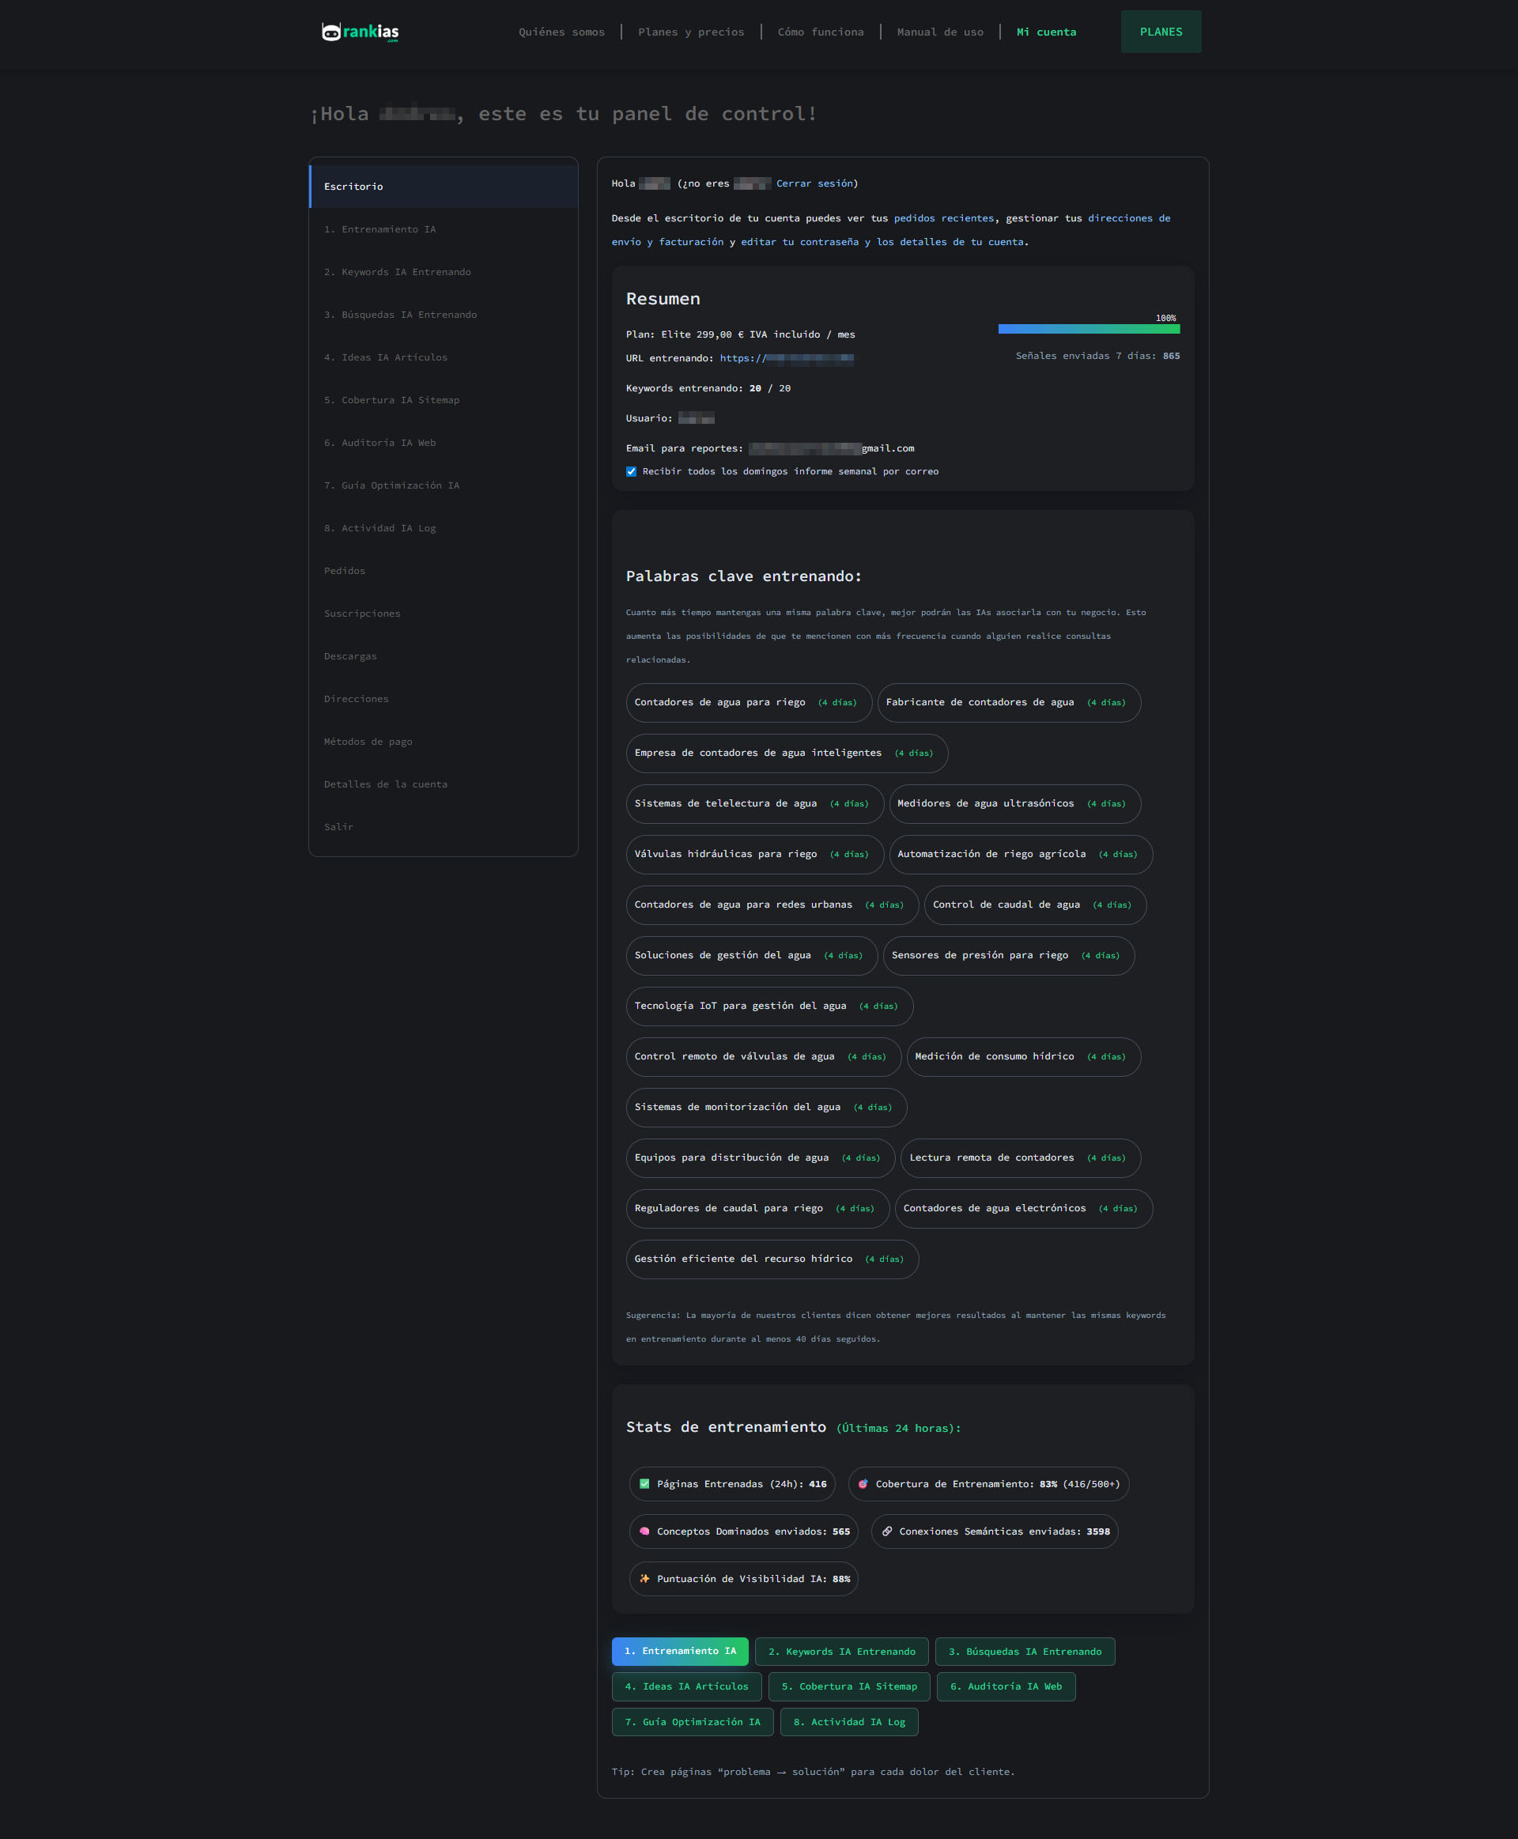The image size is (1518, 1839).
Task: Open Mi cuenta in top navigation
Action: point(1046,32)
